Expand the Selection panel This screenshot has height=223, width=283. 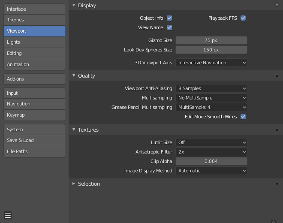[74, 184]
